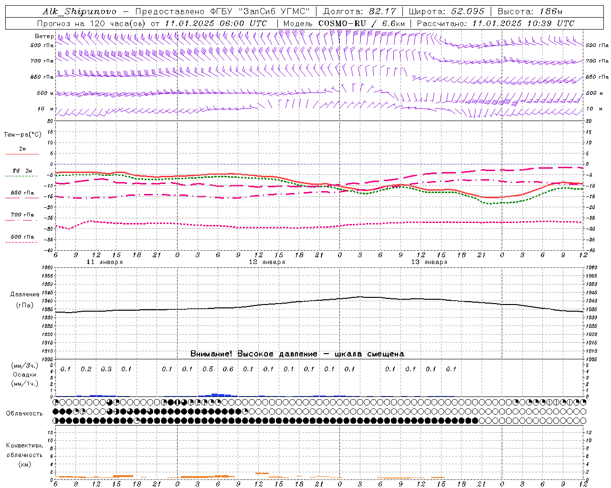The width and height of the screenshot is (611, 488).
Task: Click the 'Тем-ра(°C)' temperature panel label
Action: [22, 135]
